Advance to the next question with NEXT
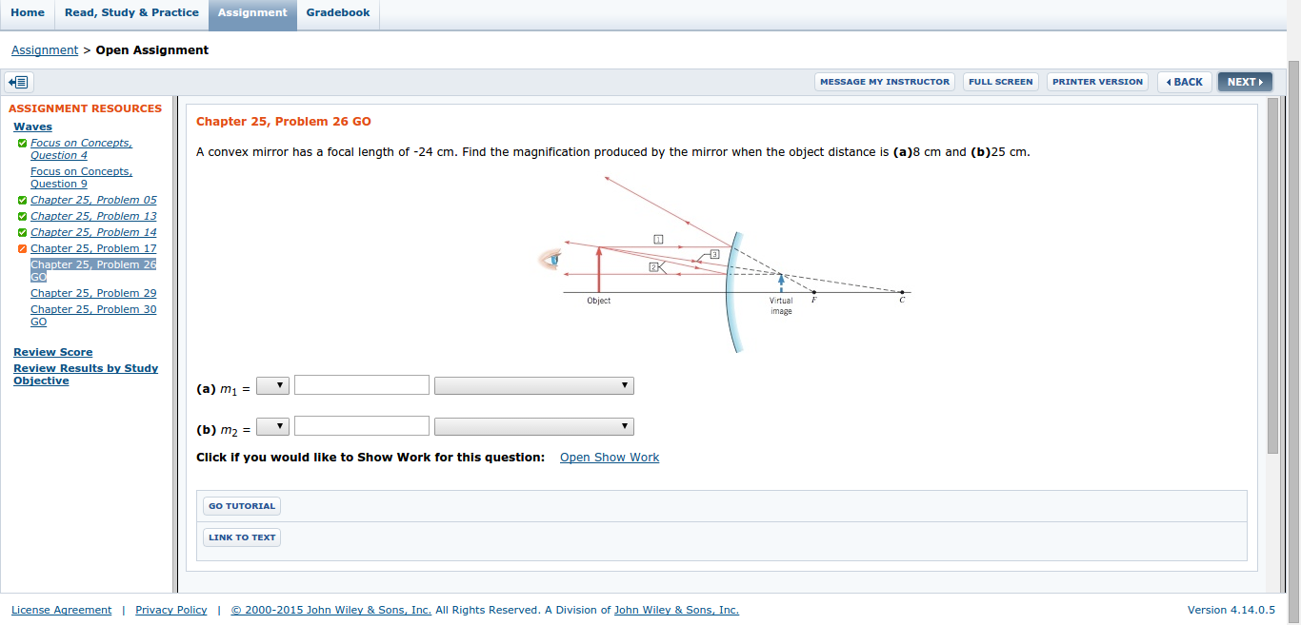 [x=1245, y=81]
